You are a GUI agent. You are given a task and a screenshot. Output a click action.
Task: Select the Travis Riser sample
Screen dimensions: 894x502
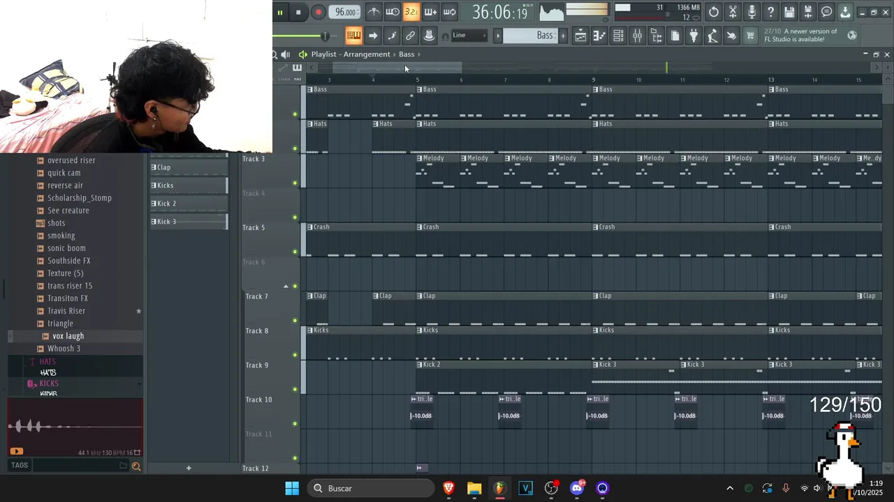pyautogui.click(x=66, y=311)
